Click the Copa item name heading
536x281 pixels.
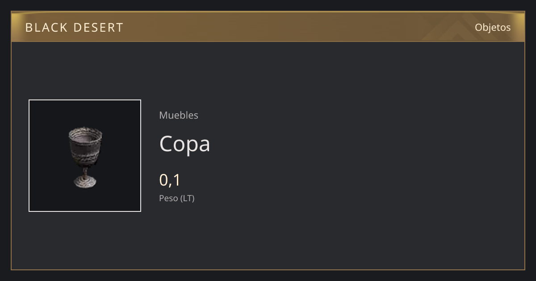[184, 144]
